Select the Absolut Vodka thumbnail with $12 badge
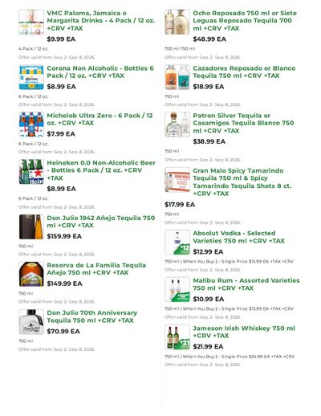Viewport: 321px width, 416px height. coord(177,243)
